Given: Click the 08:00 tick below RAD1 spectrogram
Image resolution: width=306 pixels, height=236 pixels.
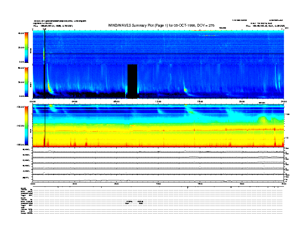Looking at the screenshot, I should point(116,101).
